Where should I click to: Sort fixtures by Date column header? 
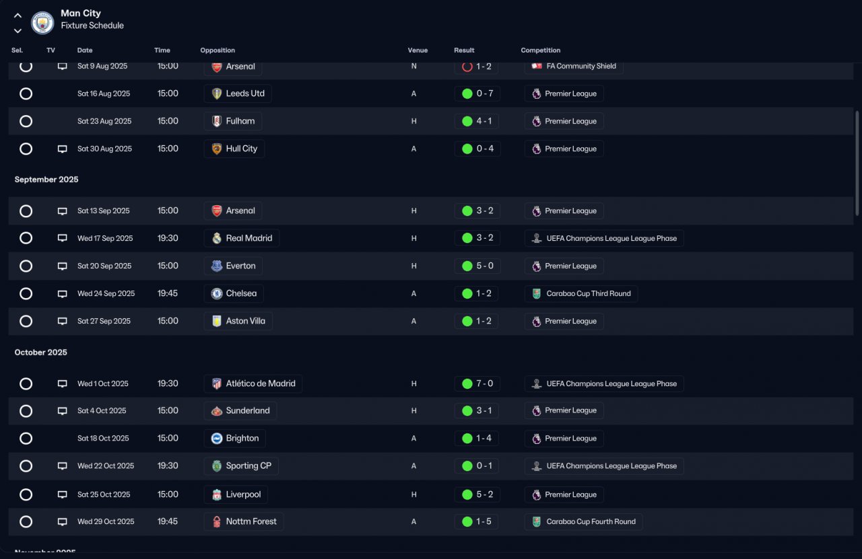[85, 50]
